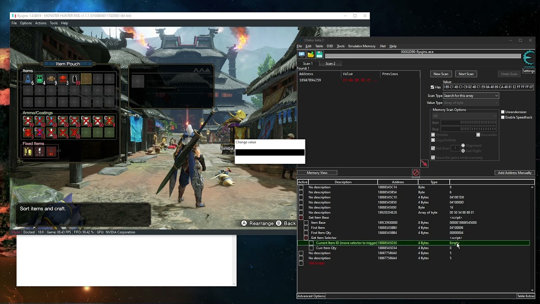Click the Current Item ID value Empty
Image resolution: width=540 pixels, height=304 pixels.
coord(454,243)
